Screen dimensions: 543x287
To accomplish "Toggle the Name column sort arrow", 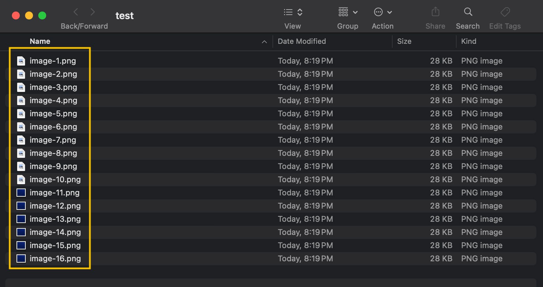I will tap(264, 42).
